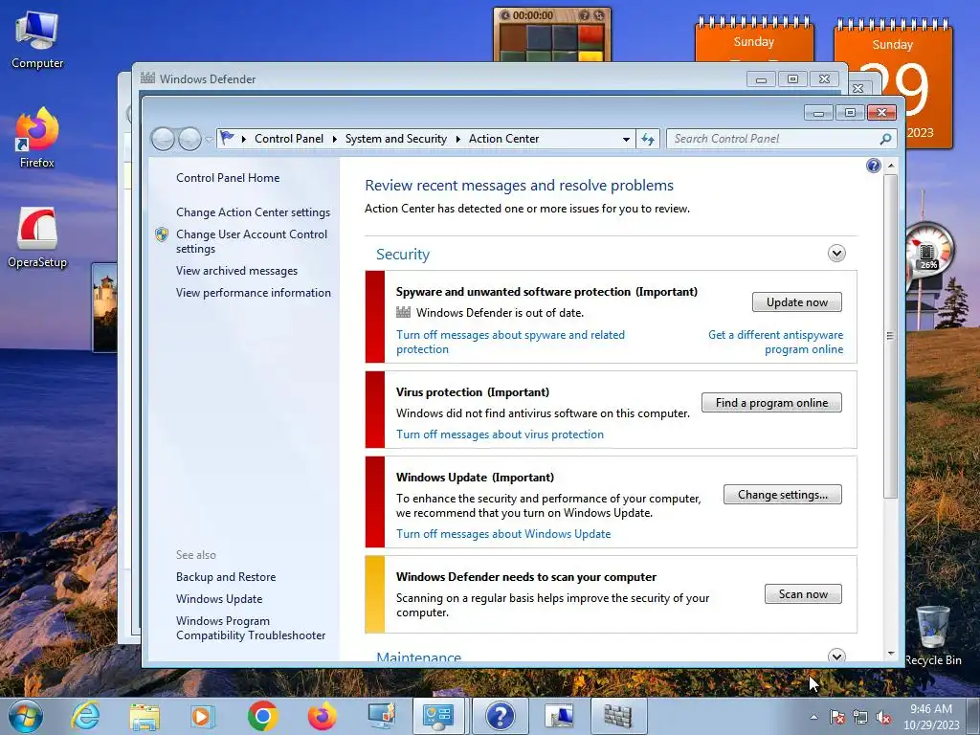980x735 pixels.
Task: Click the clock and date in the taskbar
Action: 931,717
